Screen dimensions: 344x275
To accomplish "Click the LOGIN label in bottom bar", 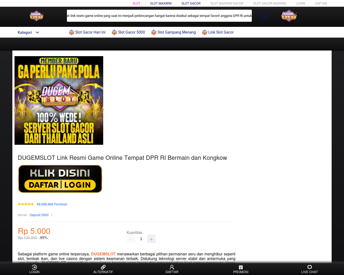I will pyautogui.click(x=34, y=272).
